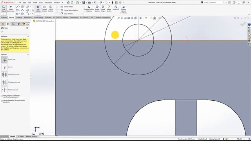
Task: Click the Repair Sketch tool
Action: pos(97,9)
